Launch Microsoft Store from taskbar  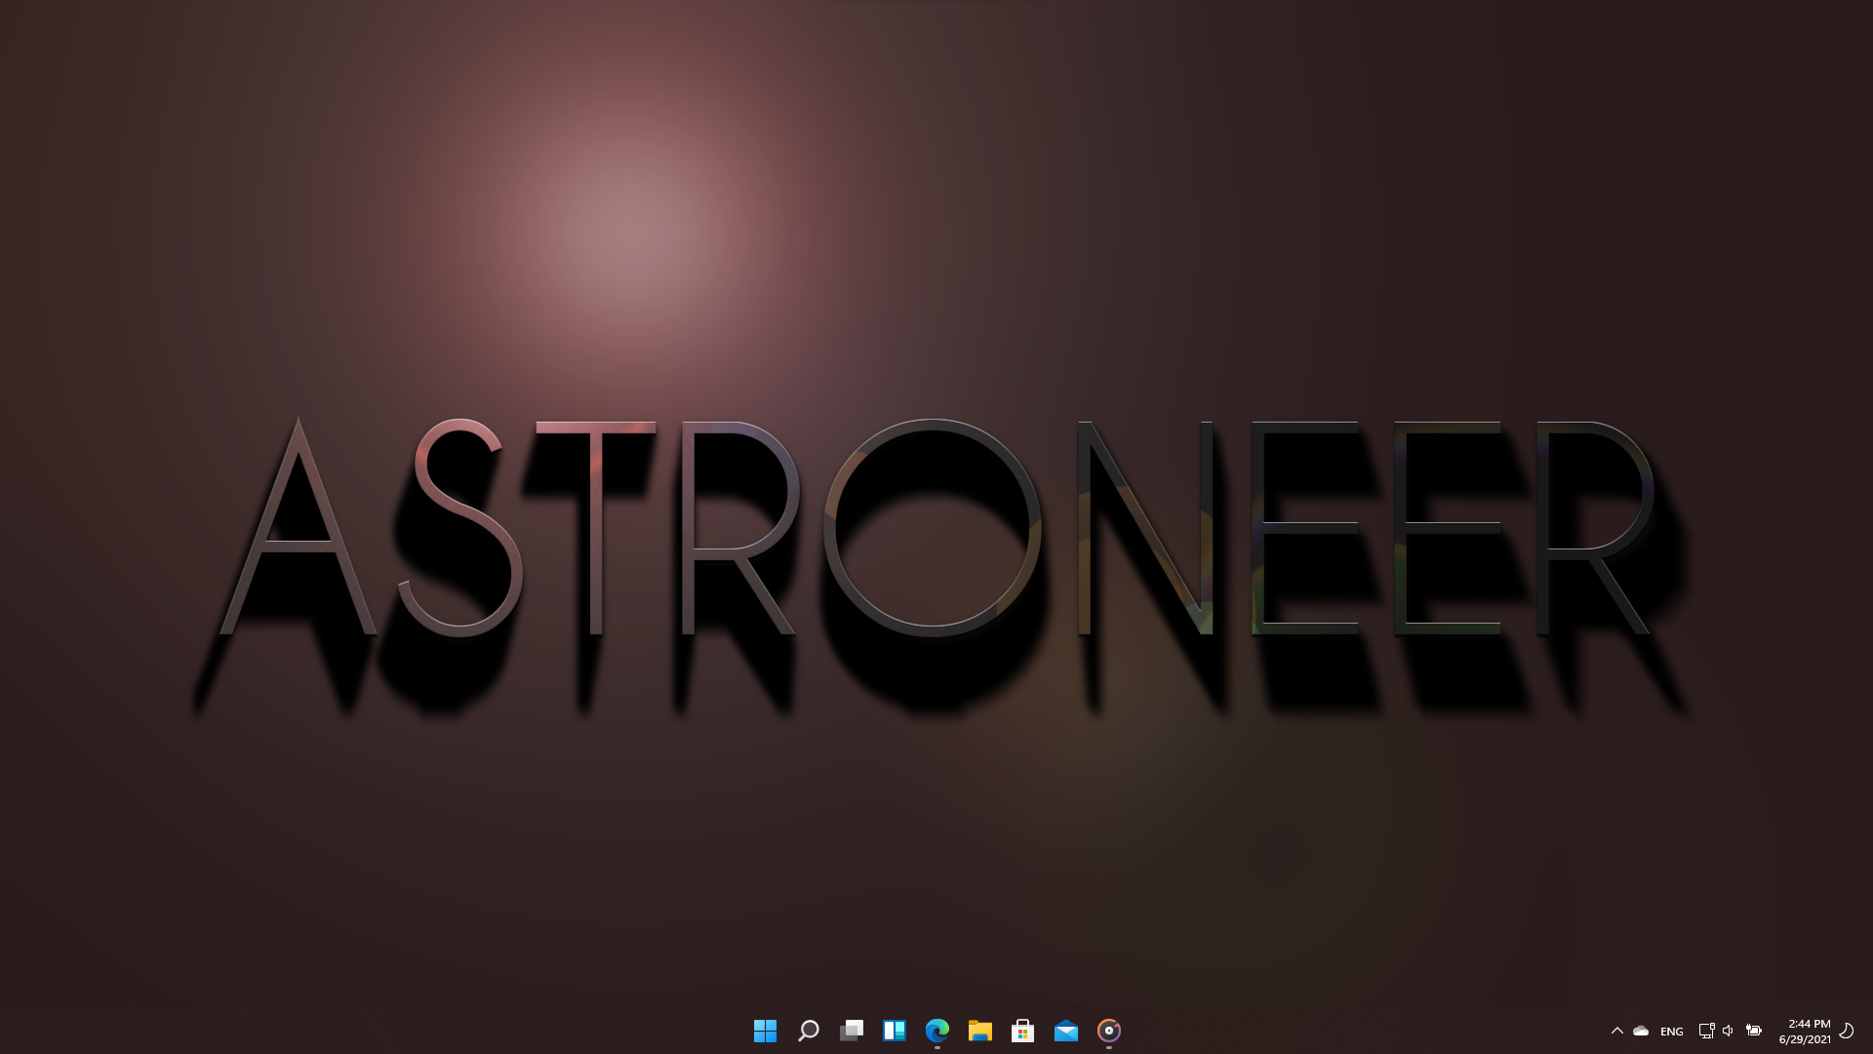pos(1022,1031)
